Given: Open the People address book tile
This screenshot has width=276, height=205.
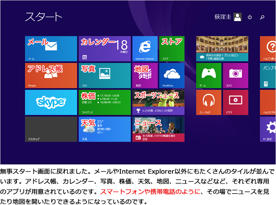Looking at the screenshot, I should coord(51,75).
